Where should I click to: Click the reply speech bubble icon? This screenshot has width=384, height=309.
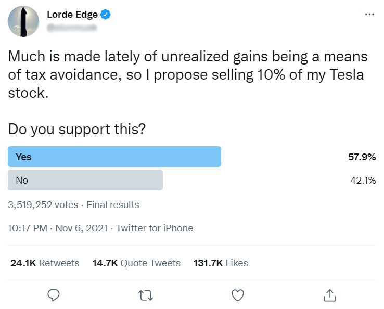(x=55, y=295)
